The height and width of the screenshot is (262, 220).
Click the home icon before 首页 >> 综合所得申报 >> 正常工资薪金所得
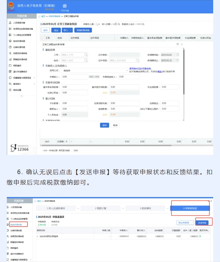pos(39,16)
